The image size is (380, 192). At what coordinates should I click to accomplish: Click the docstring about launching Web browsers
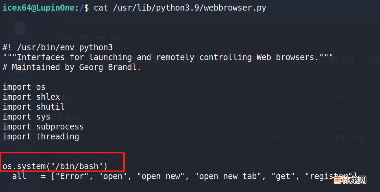coord(168,57)
